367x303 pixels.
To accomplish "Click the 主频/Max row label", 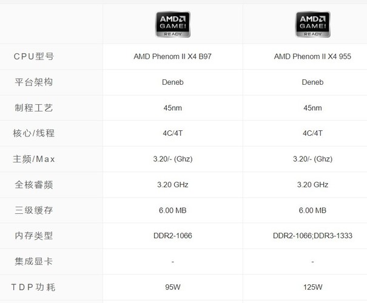I will 34,159.
